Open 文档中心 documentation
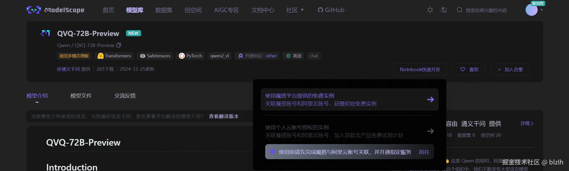 (263, 10)
